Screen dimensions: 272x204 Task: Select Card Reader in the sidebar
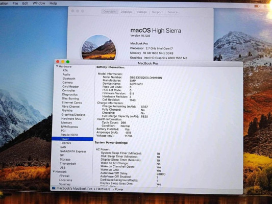coord(70,87)
